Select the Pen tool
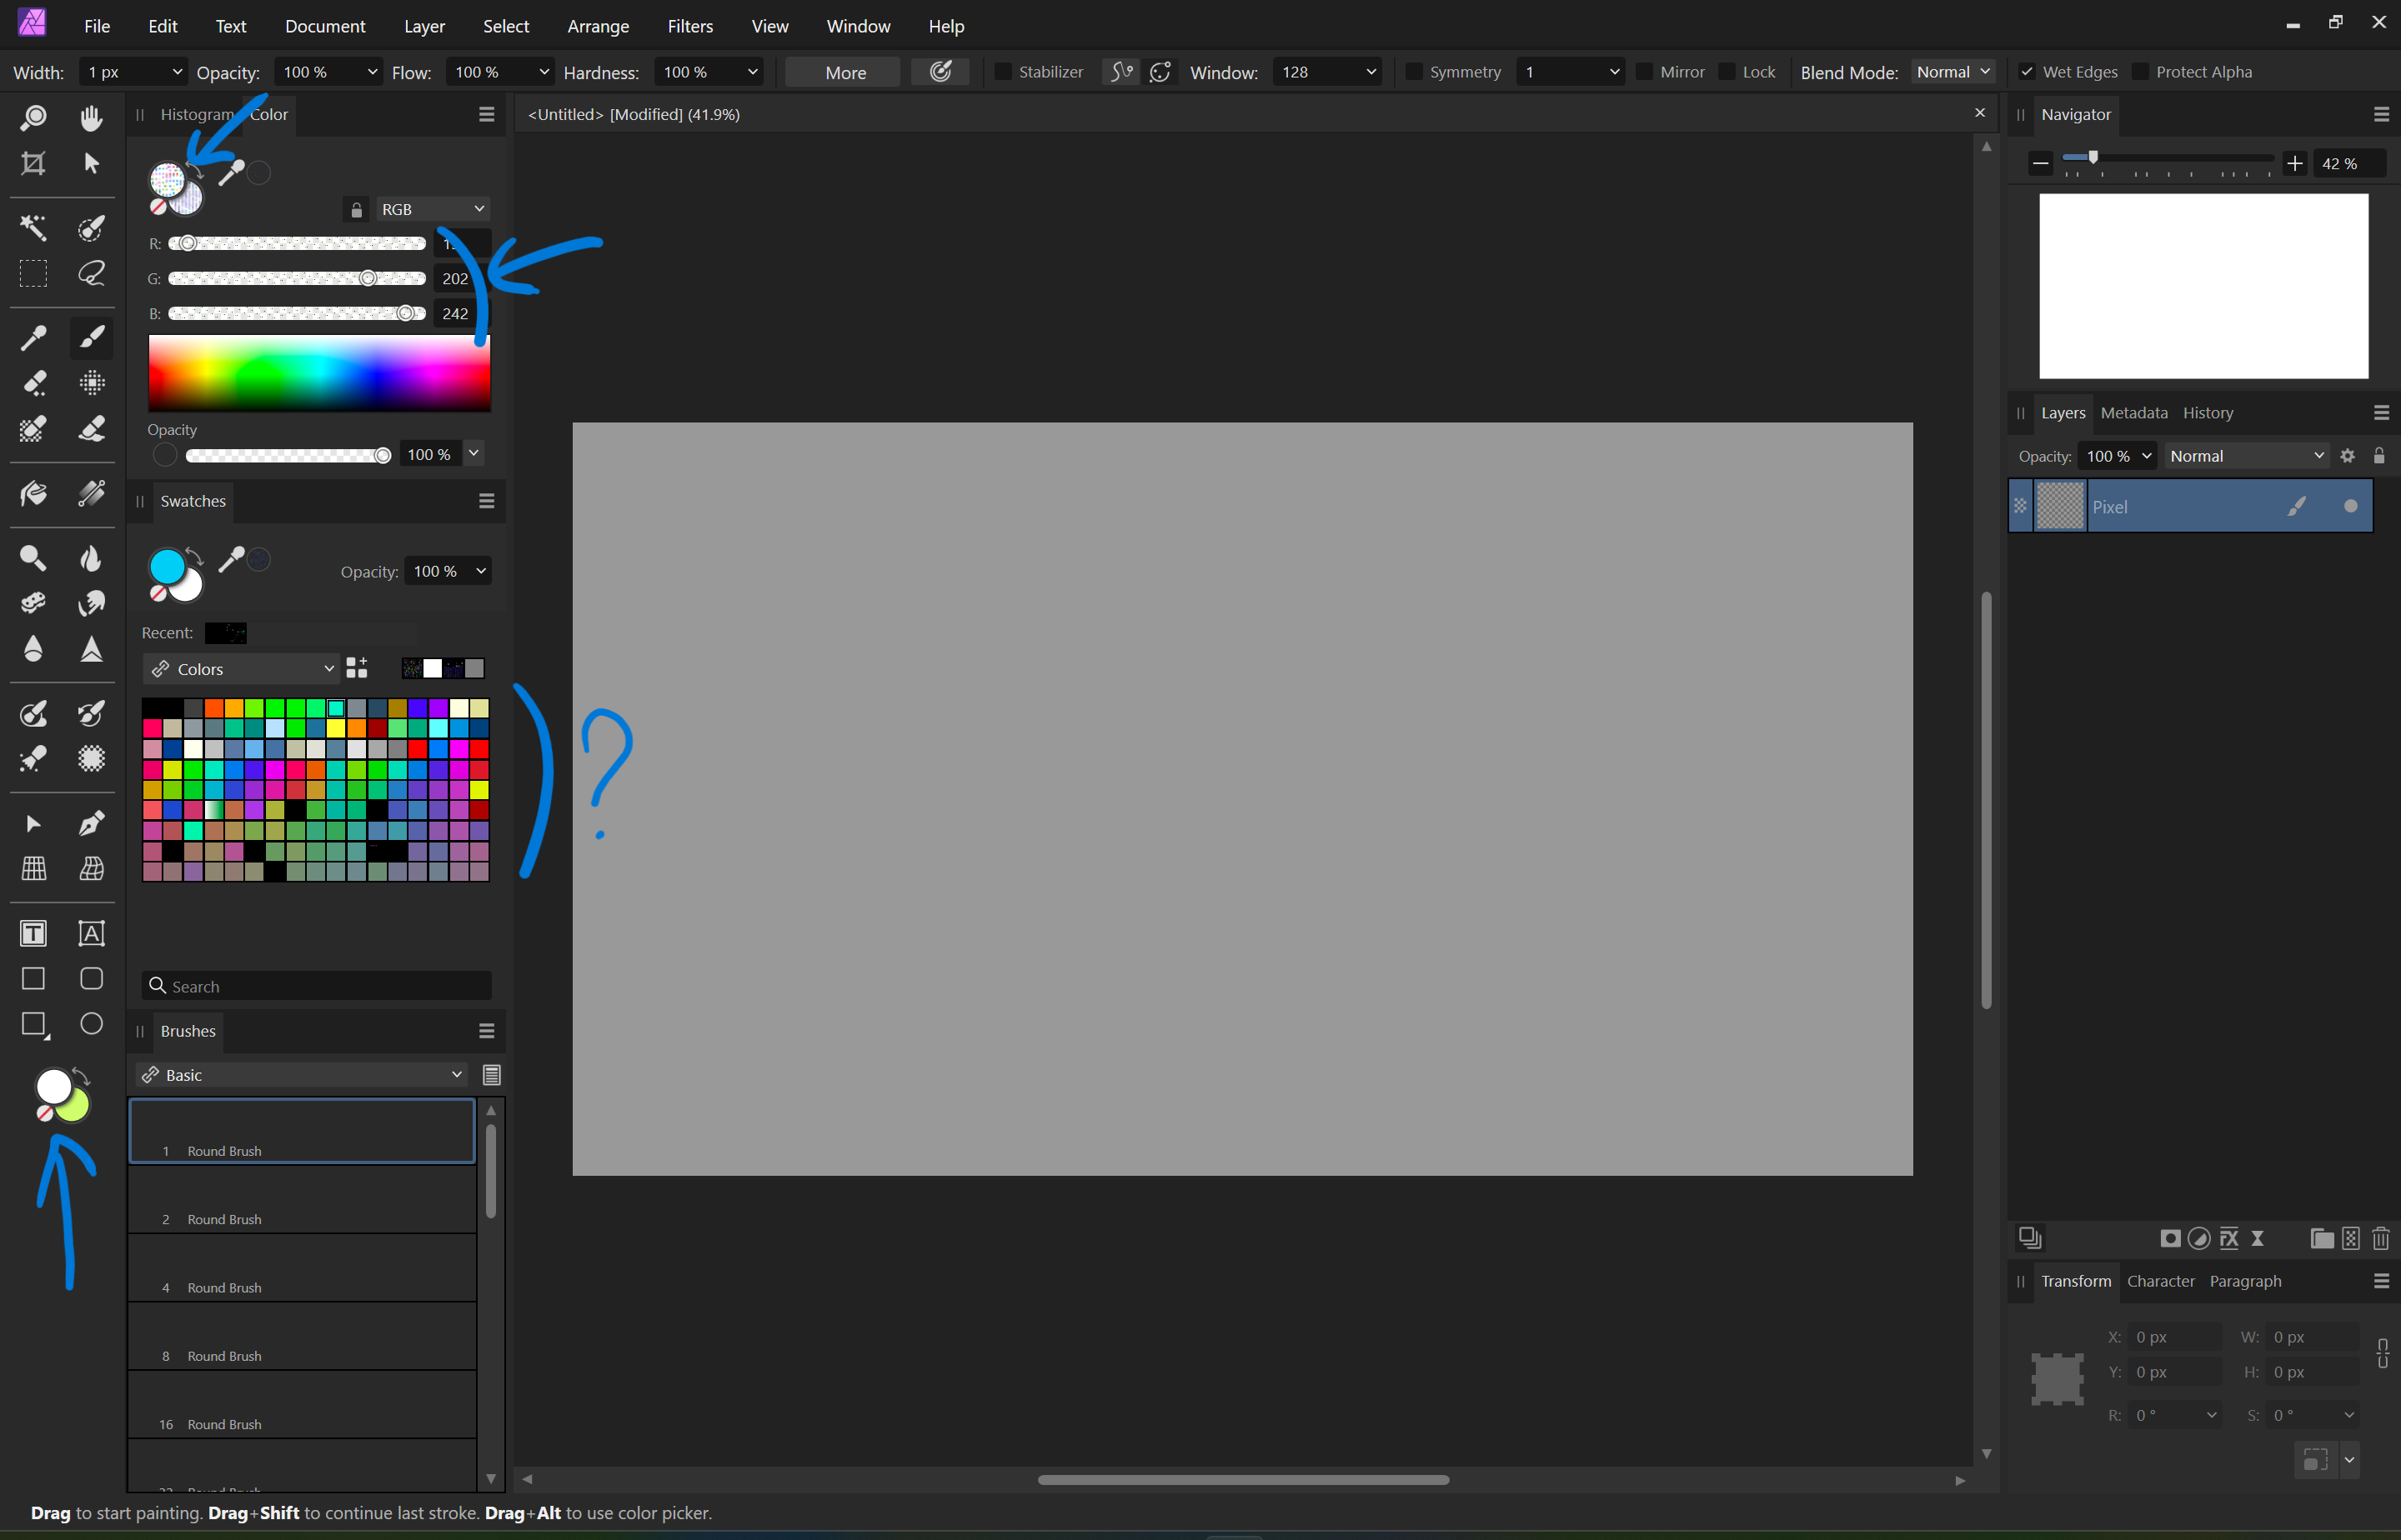 91,824
